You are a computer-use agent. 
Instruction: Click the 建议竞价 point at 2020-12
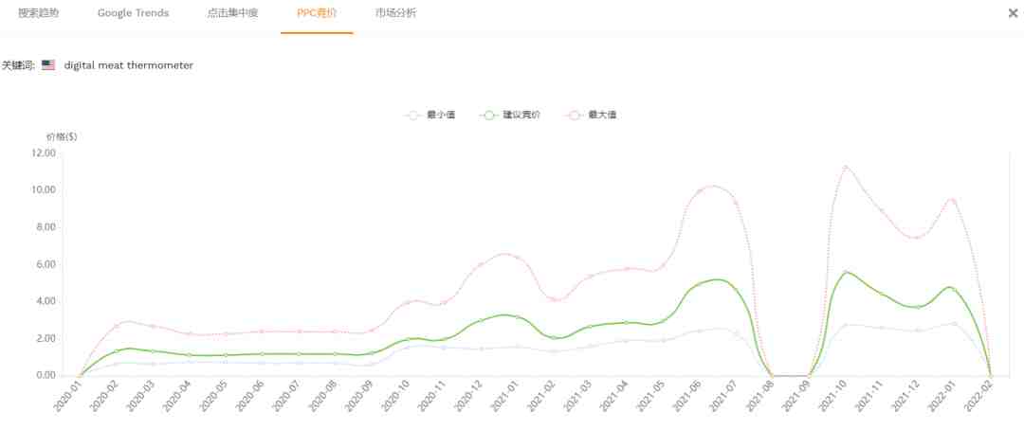click(481, 320)
